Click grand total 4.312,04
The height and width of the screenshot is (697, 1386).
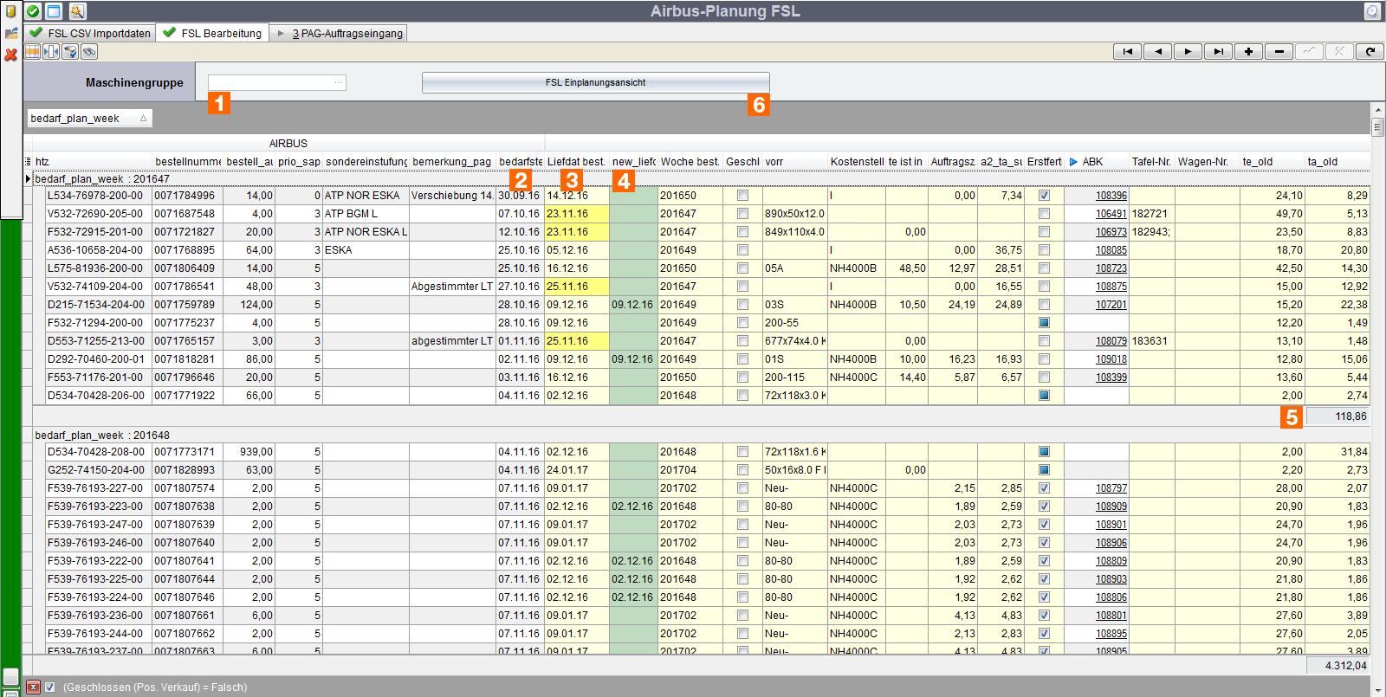1337,666
